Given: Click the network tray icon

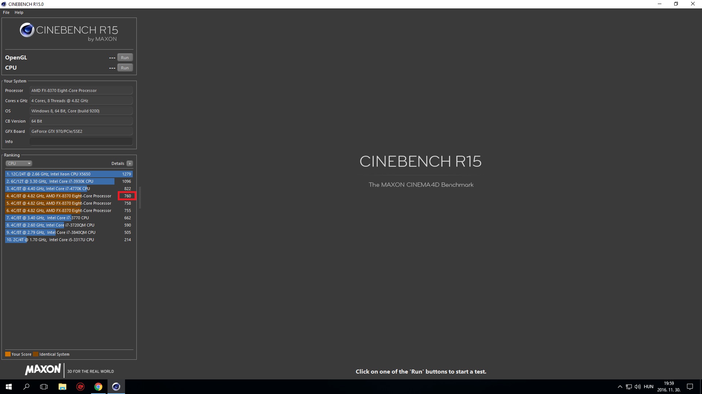Looking at the screenshot, I should (x=629, y=387).
